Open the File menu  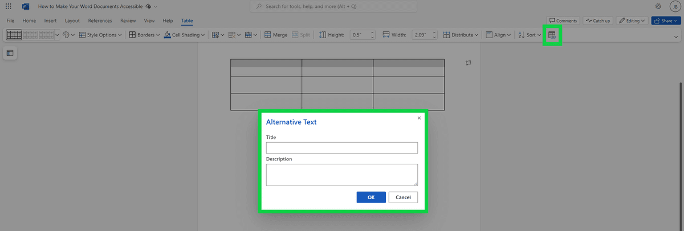pos(10,20)
